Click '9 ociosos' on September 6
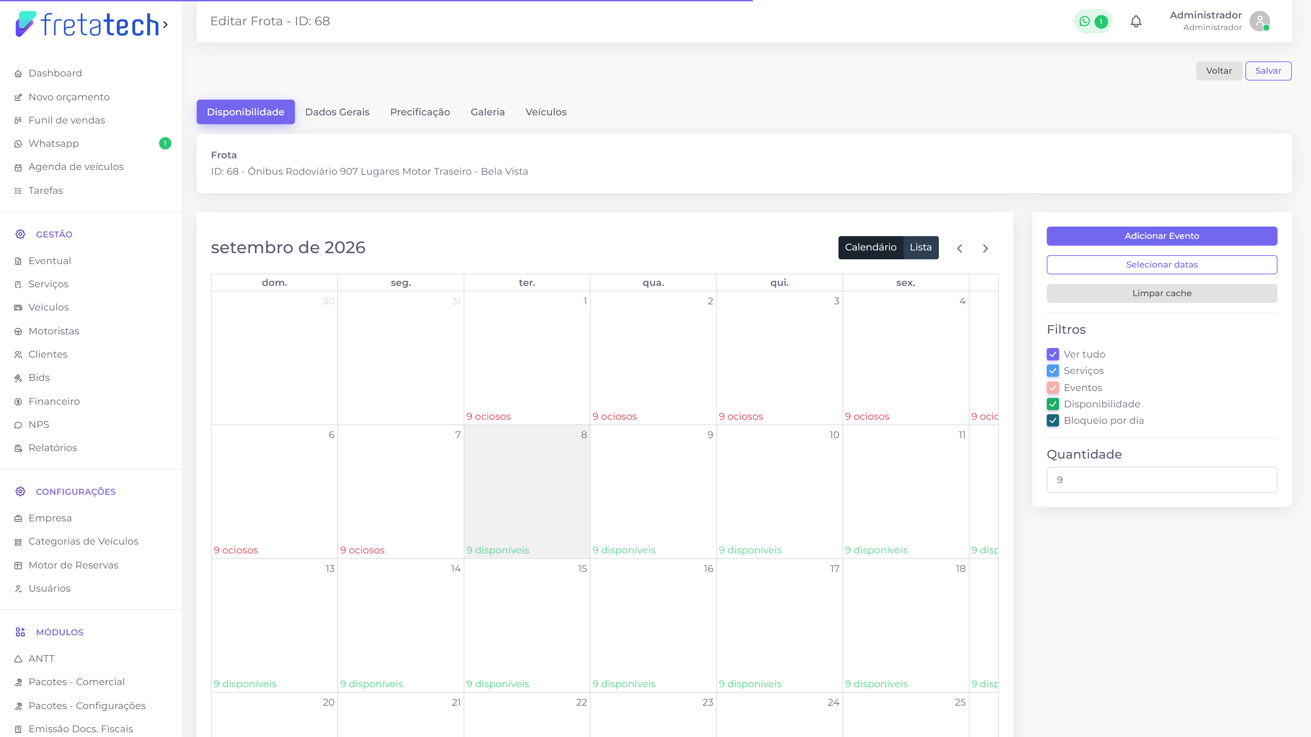 tap(236, 550)
